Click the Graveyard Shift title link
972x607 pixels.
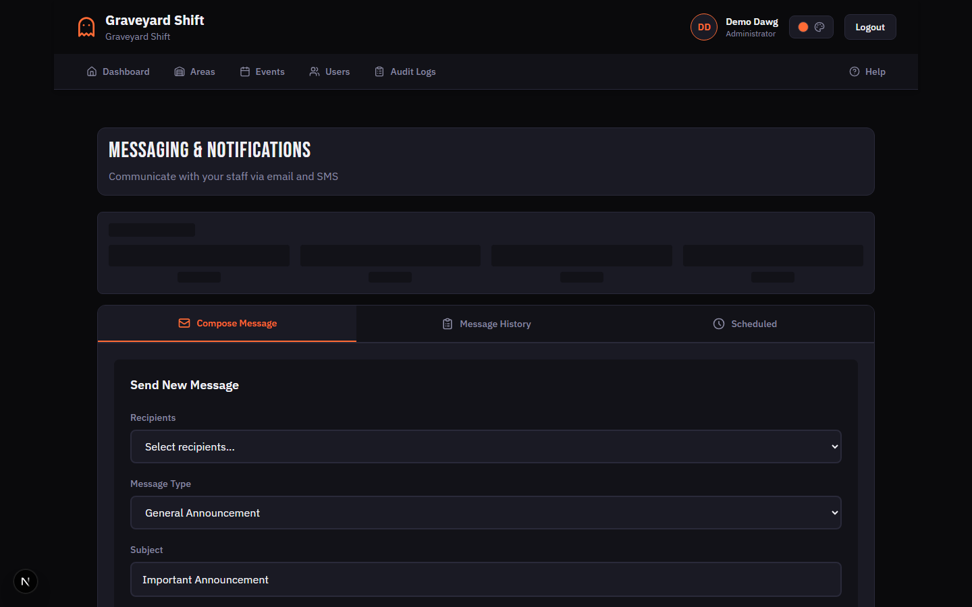pos(155,20)
